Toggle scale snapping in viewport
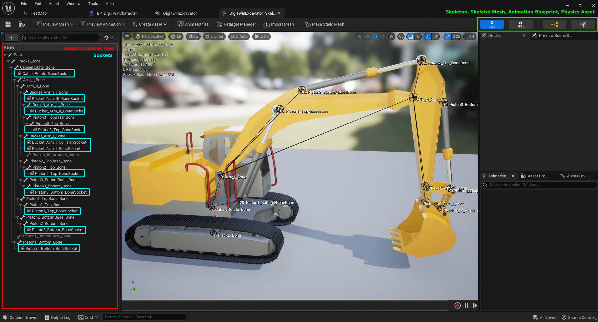The width and height of the screenshot is (598, 322). (x=448, y=37)
